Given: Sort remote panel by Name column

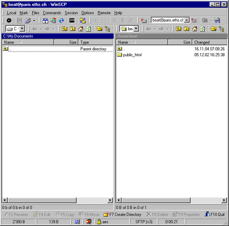Looking at the screenshot, I should pos(142,42).
